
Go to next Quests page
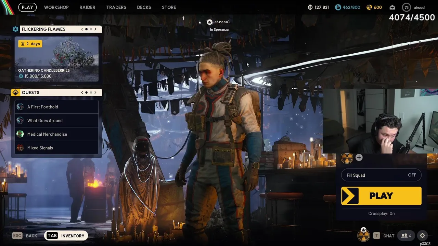click(95, 93)
